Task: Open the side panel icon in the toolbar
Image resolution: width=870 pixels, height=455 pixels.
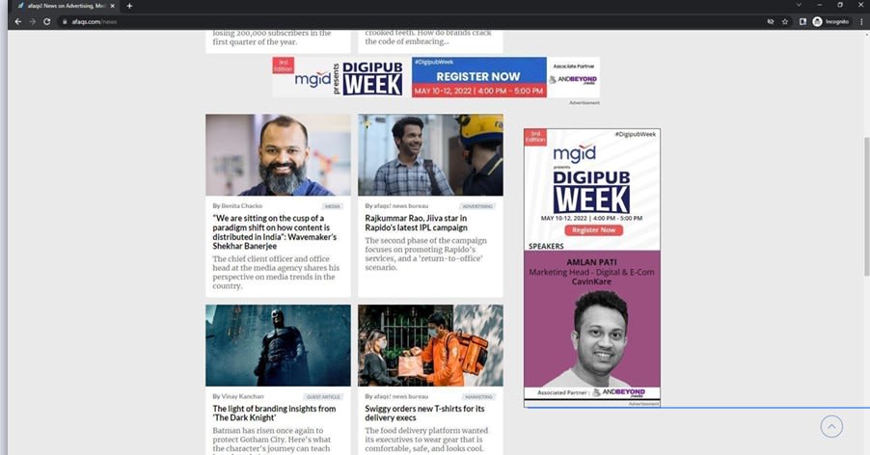Action: point(802,21)
